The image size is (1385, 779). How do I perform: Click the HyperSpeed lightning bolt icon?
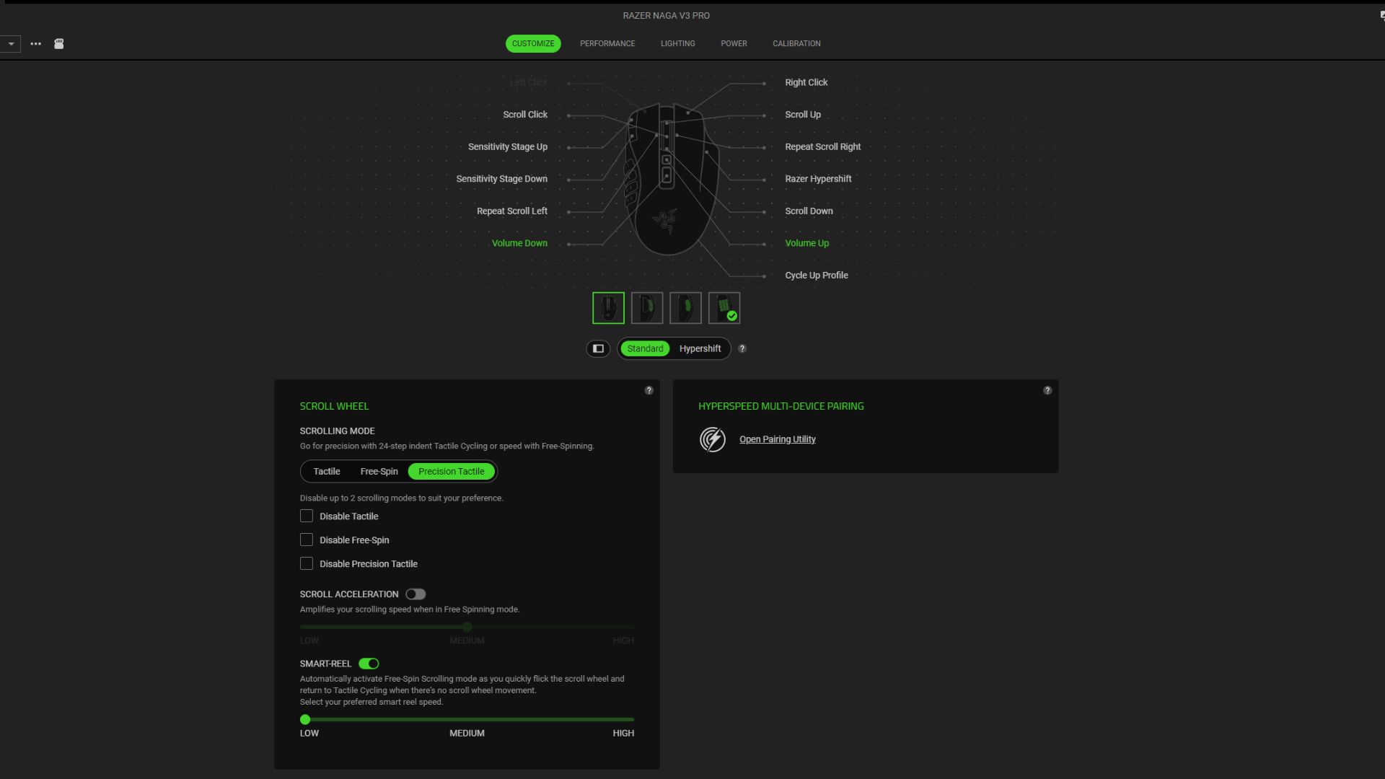712,439
